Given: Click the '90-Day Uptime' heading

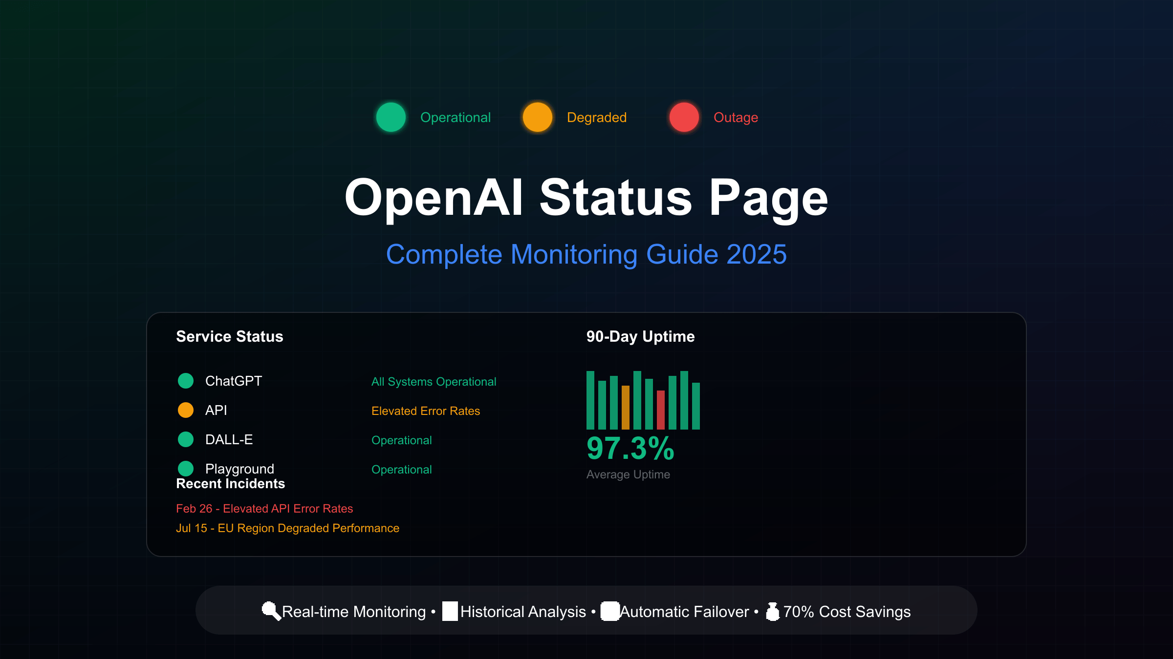Looking at the screenshot, I should (640, 336).
